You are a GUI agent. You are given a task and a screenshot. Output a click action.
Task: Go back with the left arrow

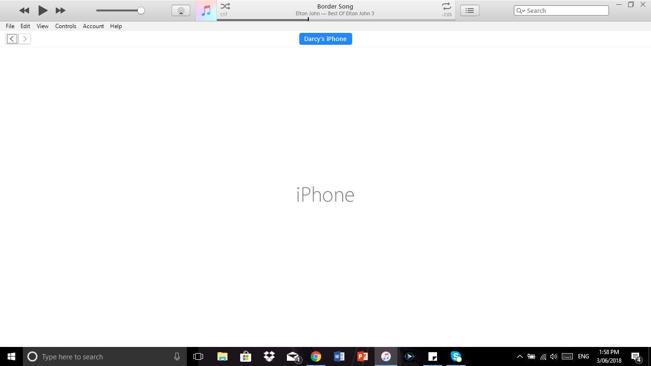(x=12, y=39)
